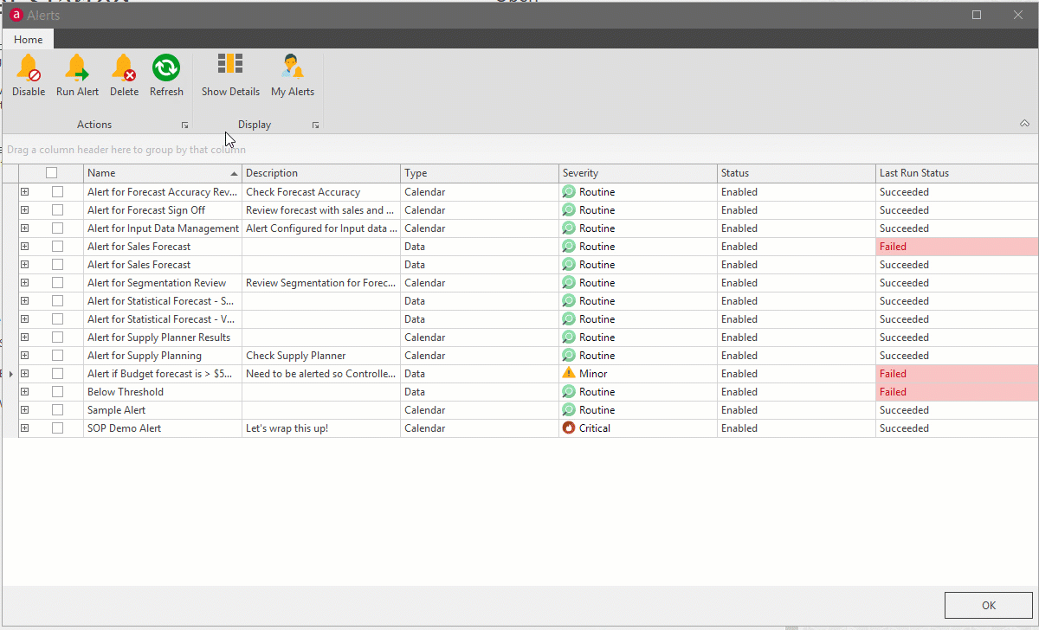This screenshot has height=630, width=1039.
Task: Expand the Alert for Supply Planning row
Action: [25, 356]
